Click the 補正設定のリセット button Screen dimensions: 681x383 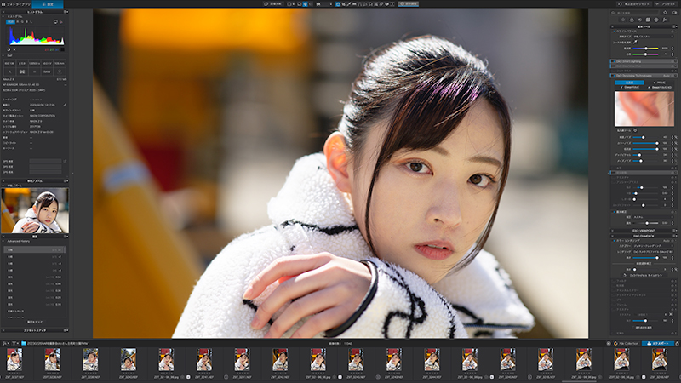coord(633,4)
